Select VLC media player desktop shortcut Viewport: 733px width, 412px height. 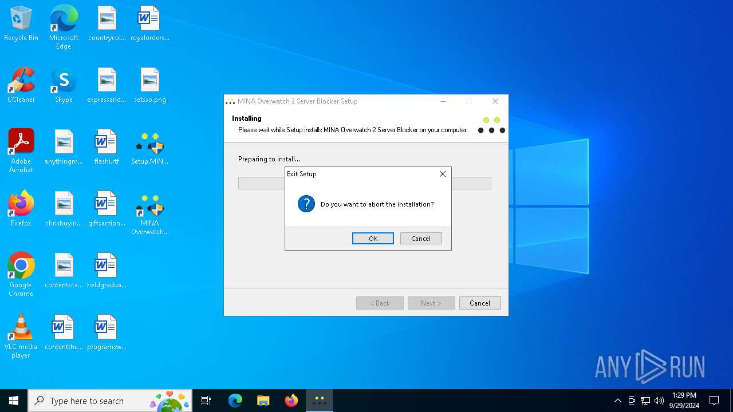point(21,336)
